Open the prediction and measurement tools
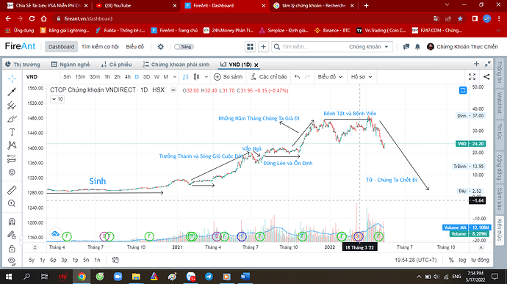 (12, 159)
